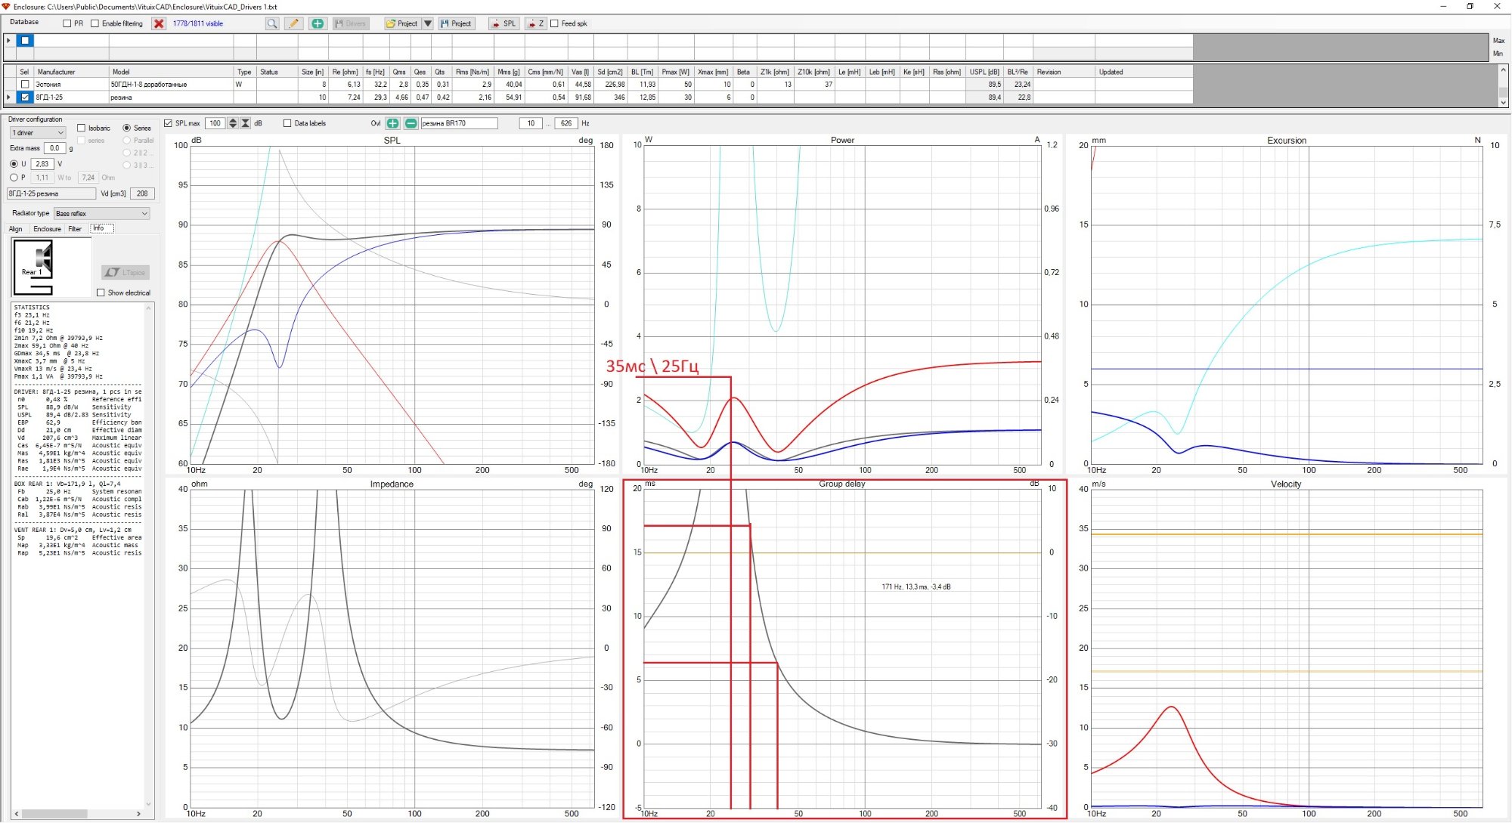
Task: Click the search magnifier icon in Database toolbar
Action: (272, 23)
